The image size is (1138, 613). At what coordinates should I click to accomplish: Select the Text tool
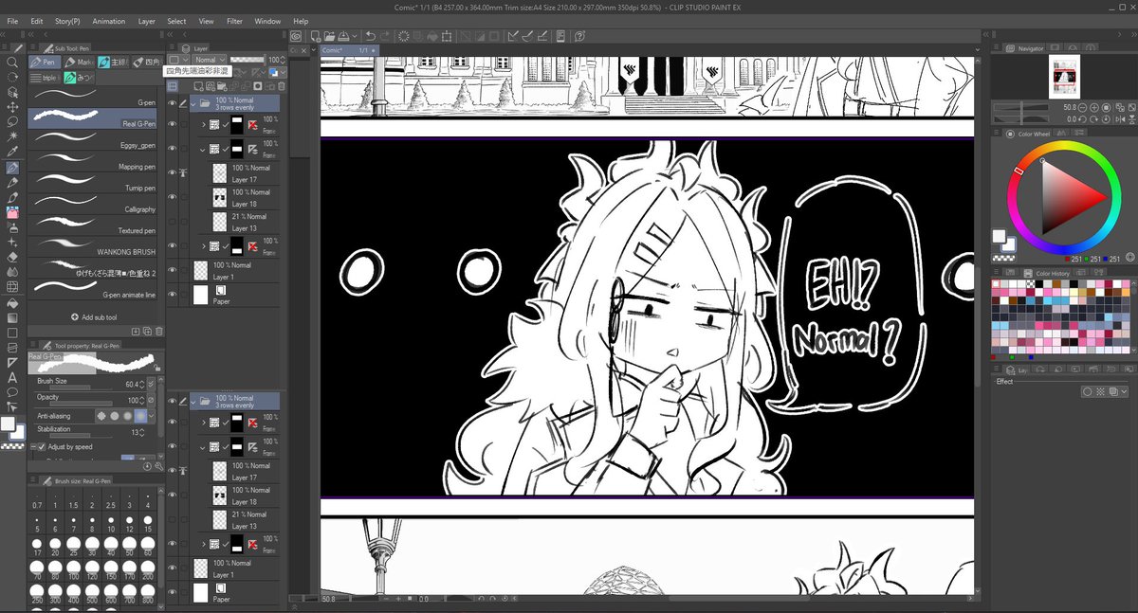click(12, 377)
